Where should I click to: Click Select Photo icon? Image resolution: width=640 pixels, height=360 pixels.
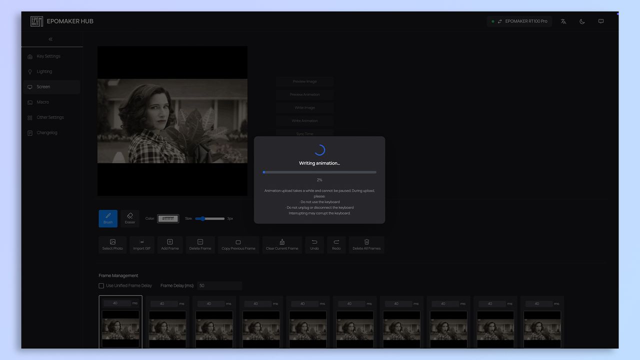point(112,242)
